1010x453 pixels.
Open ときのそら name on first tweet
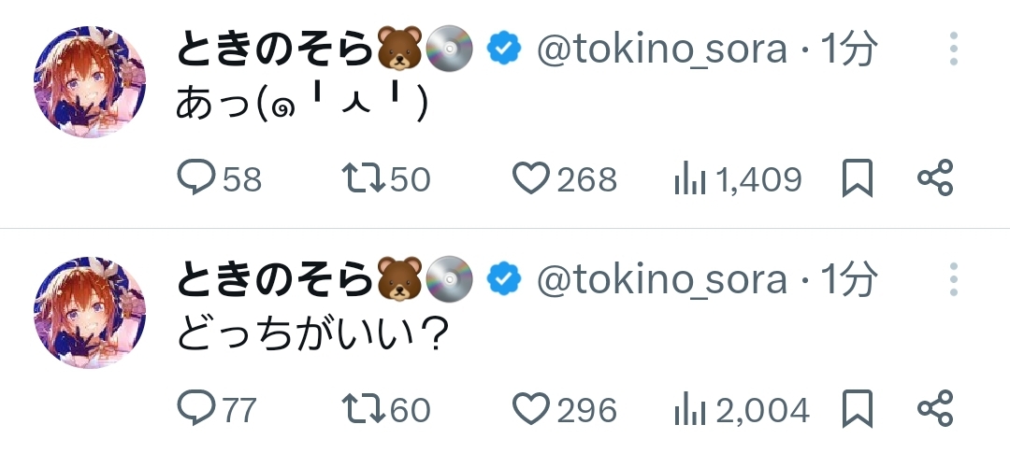(x=275, y=49)
